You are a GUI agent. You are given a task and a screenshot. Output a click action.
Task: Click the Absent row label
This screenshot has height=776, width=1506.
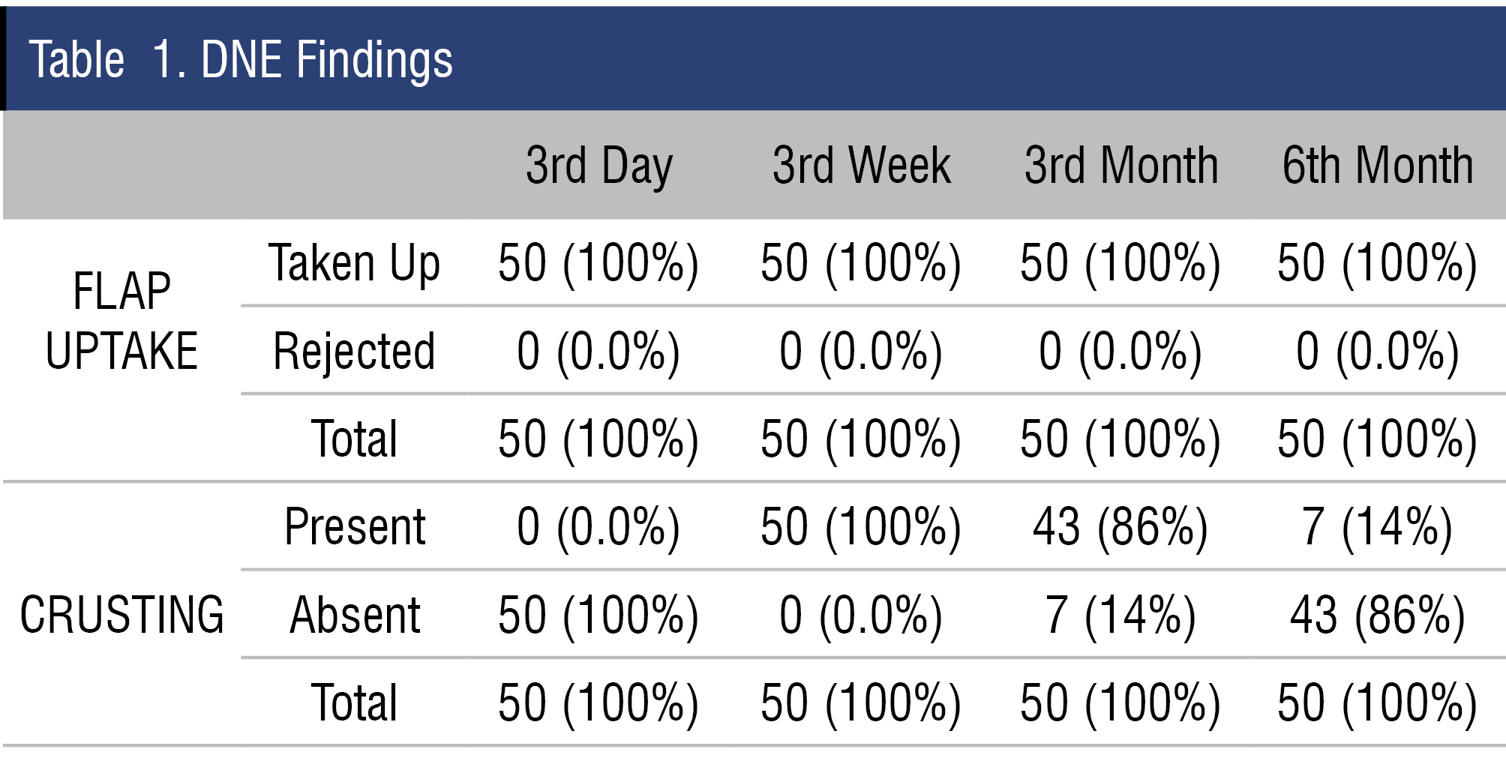(x=354, y=615)
